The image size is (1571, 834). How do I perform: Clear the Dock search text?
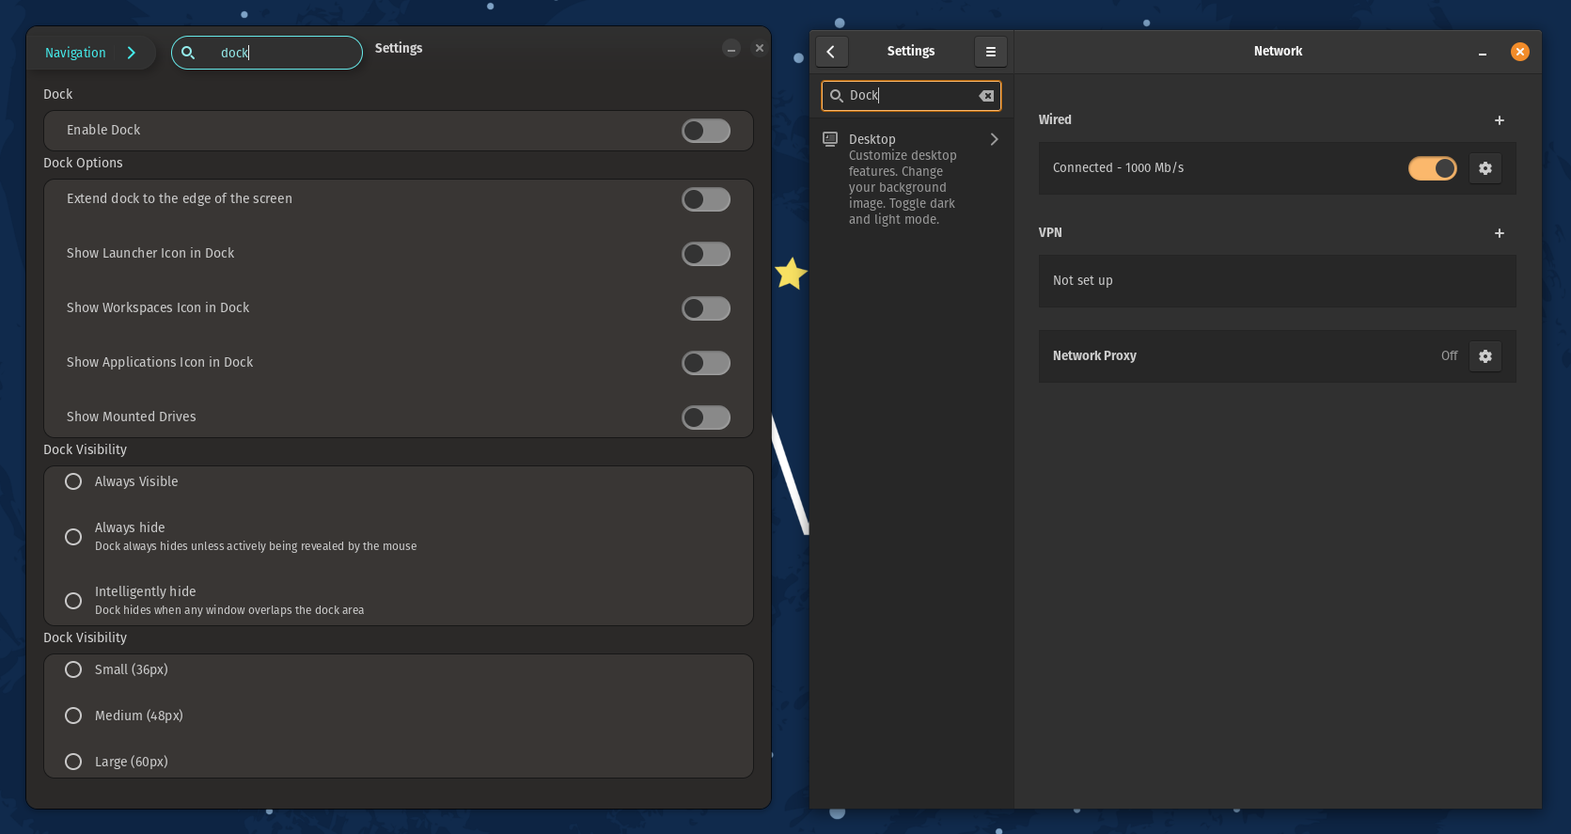(x=986, y=96)
